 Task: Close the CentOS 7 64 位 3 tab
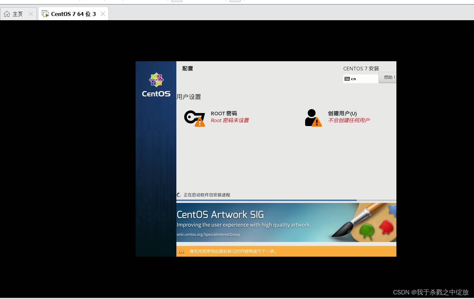103,14
